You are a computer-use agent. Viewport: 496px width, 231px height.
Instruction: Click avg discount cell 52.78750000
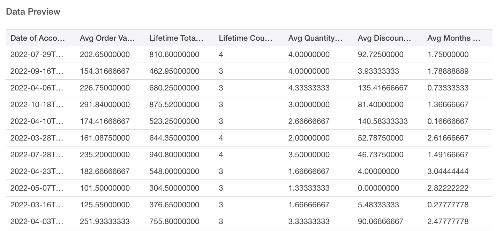point(381,138)
